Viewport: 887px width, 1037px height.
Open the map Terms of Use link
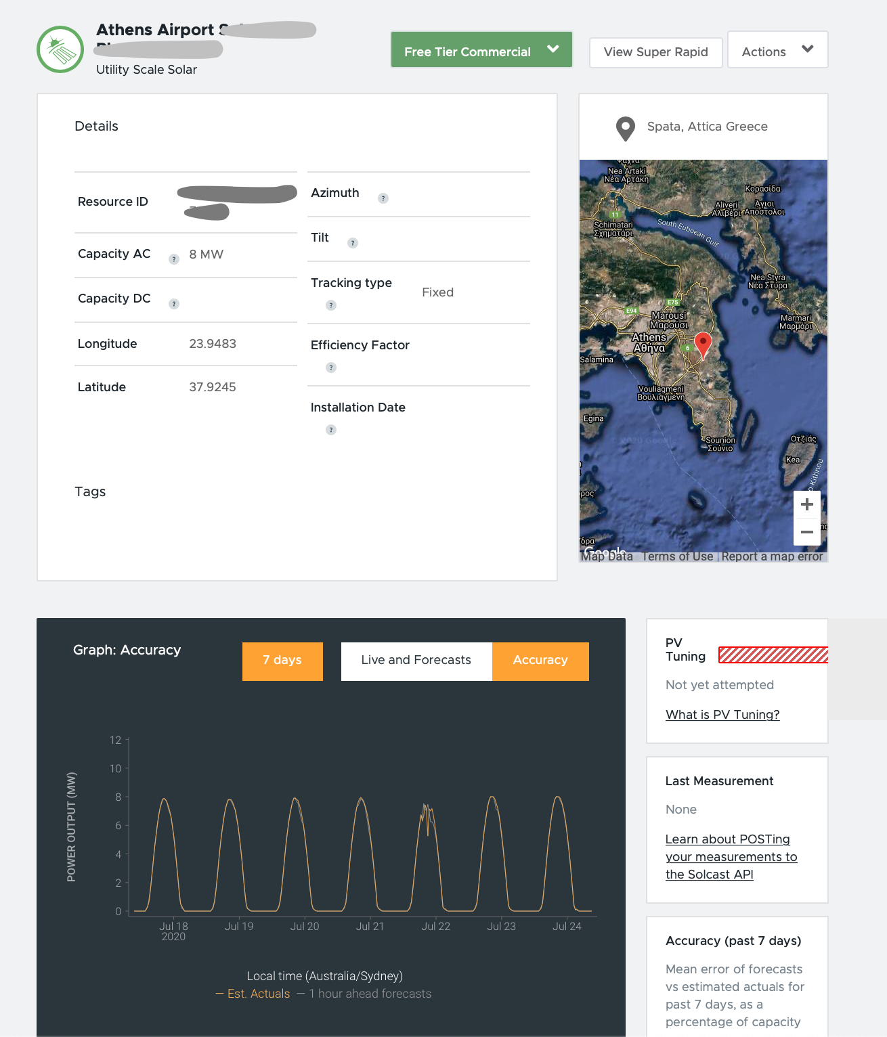pyautogui.click(x=678, y=556)
